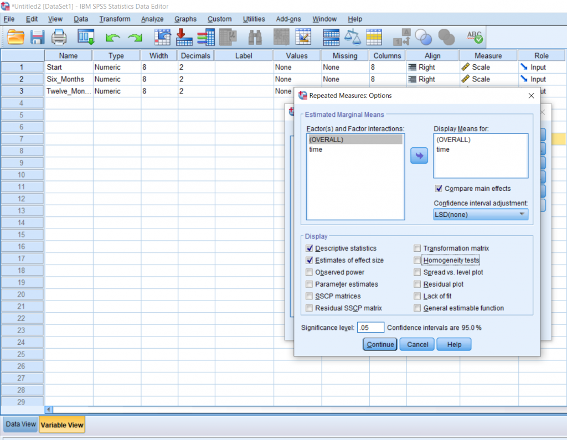Enable the Observed power option

coord(309,272)
